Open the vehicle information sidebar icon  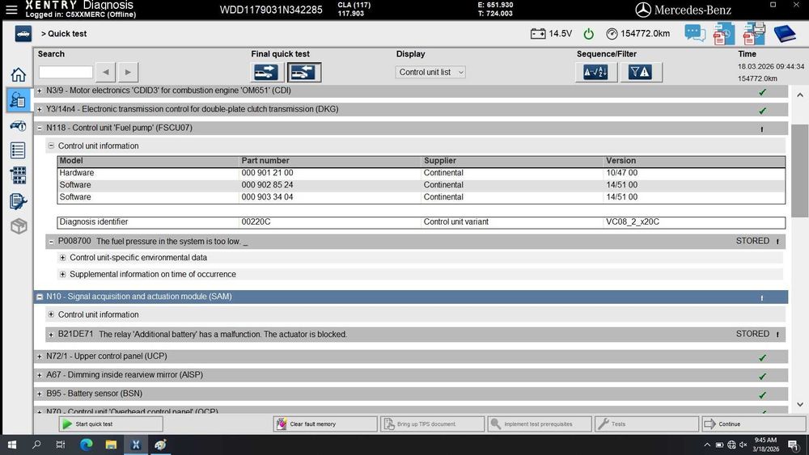coord(18,125)
